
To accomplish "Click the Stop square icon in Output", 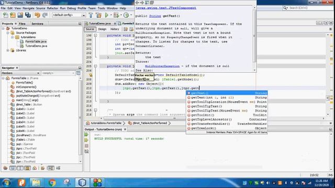I will pos(86,146).
